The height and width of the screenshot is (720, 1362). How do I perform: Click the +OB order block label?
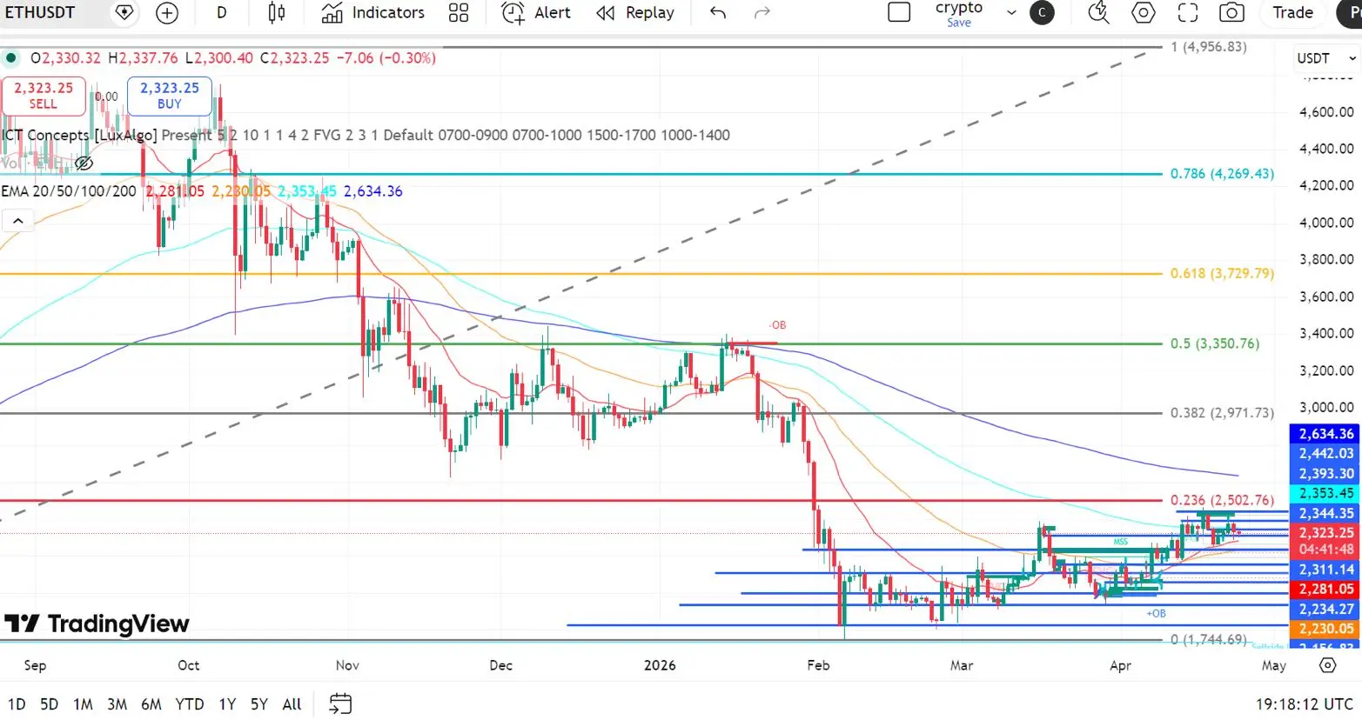coord(1156,614)
